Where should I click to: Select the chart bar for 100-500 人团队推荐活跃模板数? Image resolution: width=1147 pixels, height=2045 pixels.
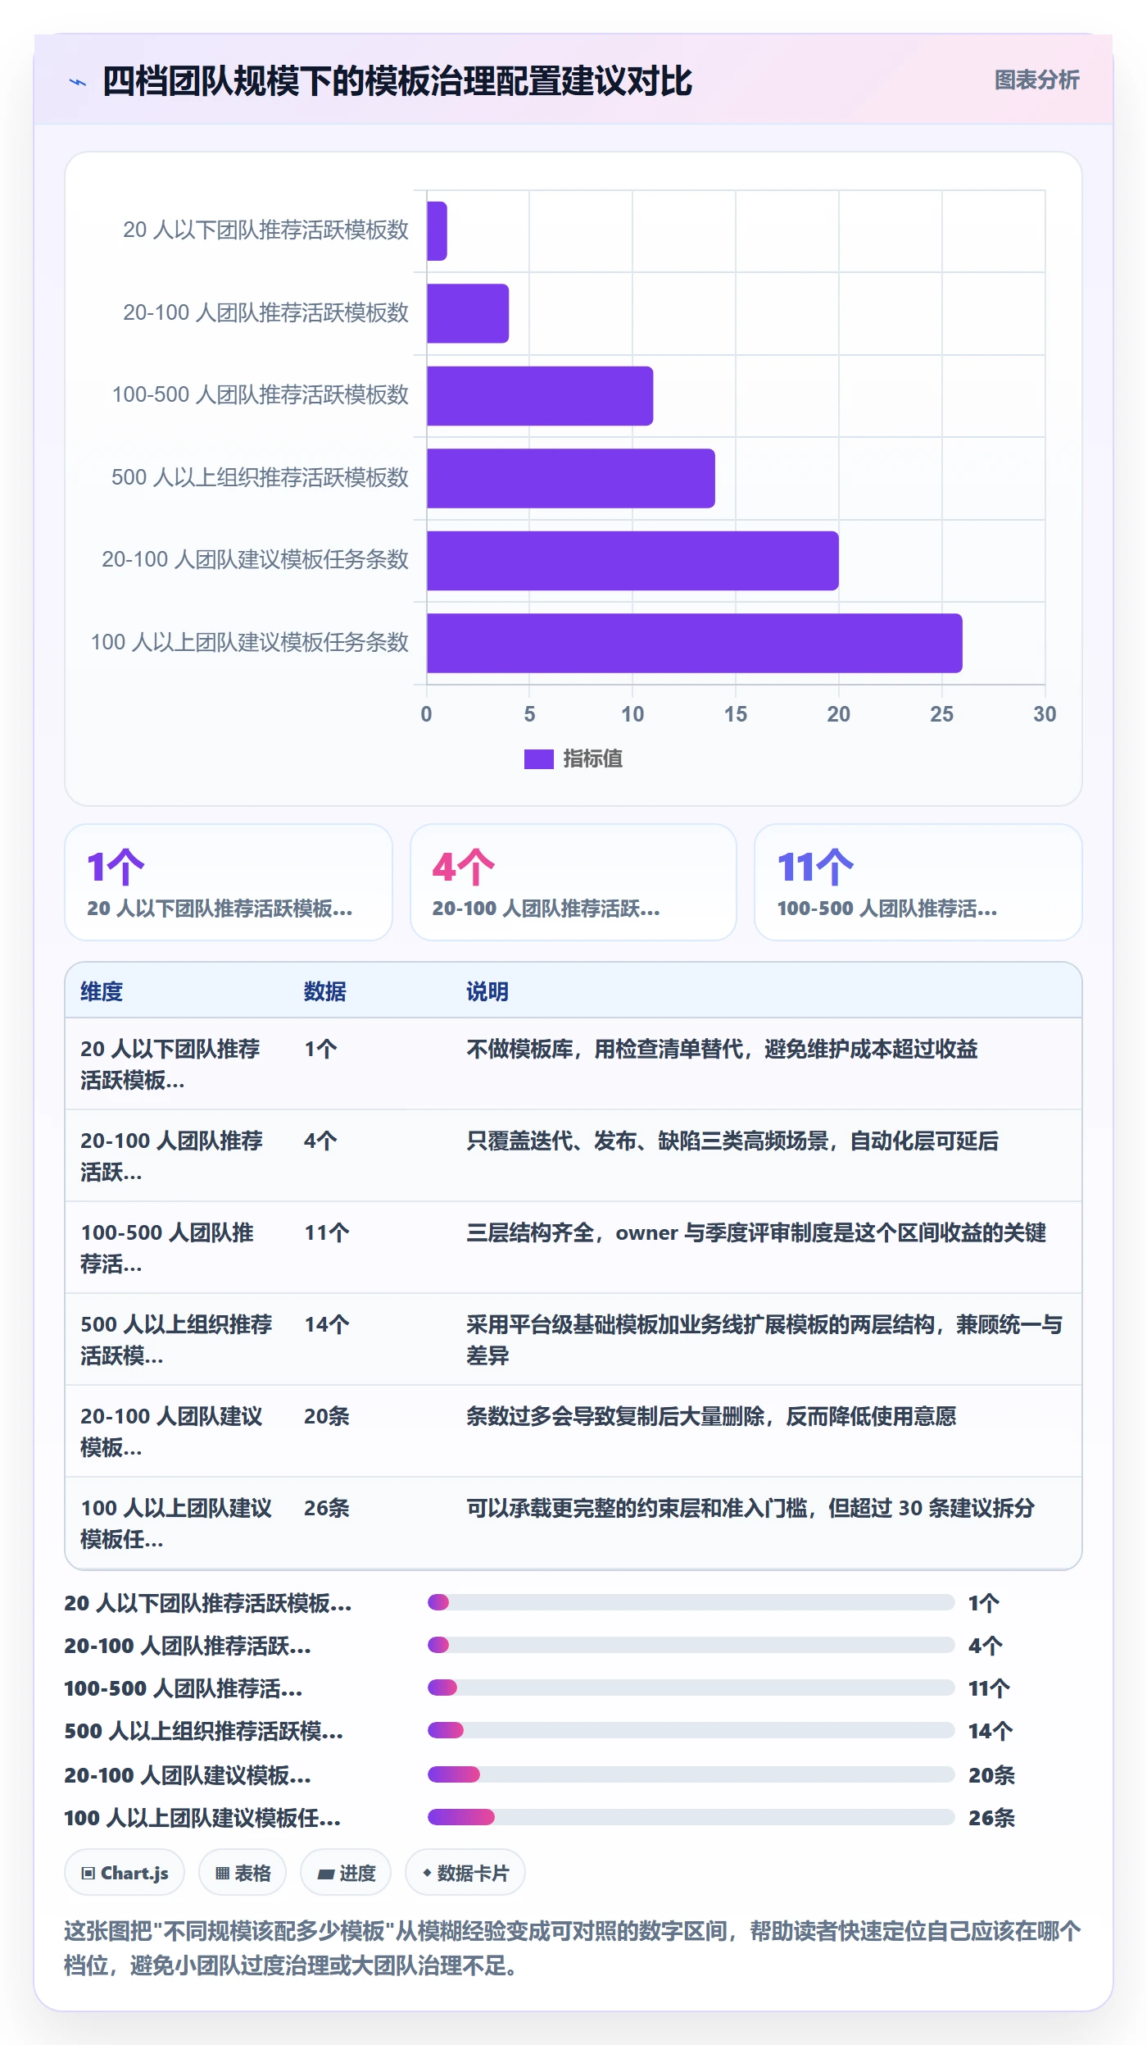[540, 396]
